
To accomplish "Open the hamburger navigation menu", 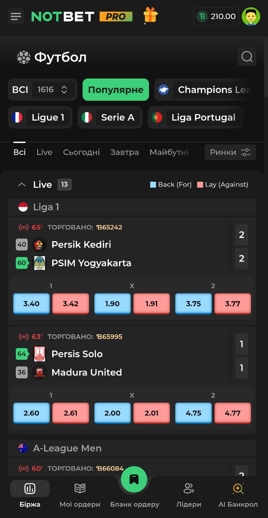I will (15, 16).
